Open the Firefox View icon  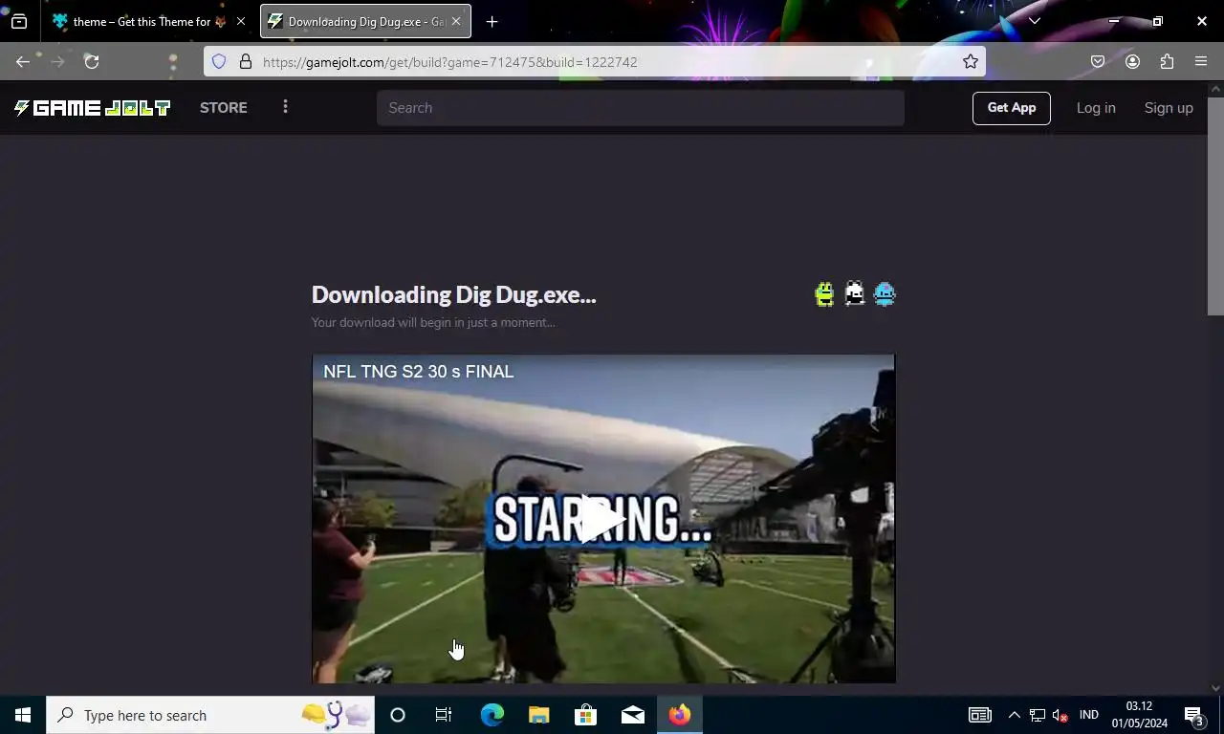(x=19, y=21)
